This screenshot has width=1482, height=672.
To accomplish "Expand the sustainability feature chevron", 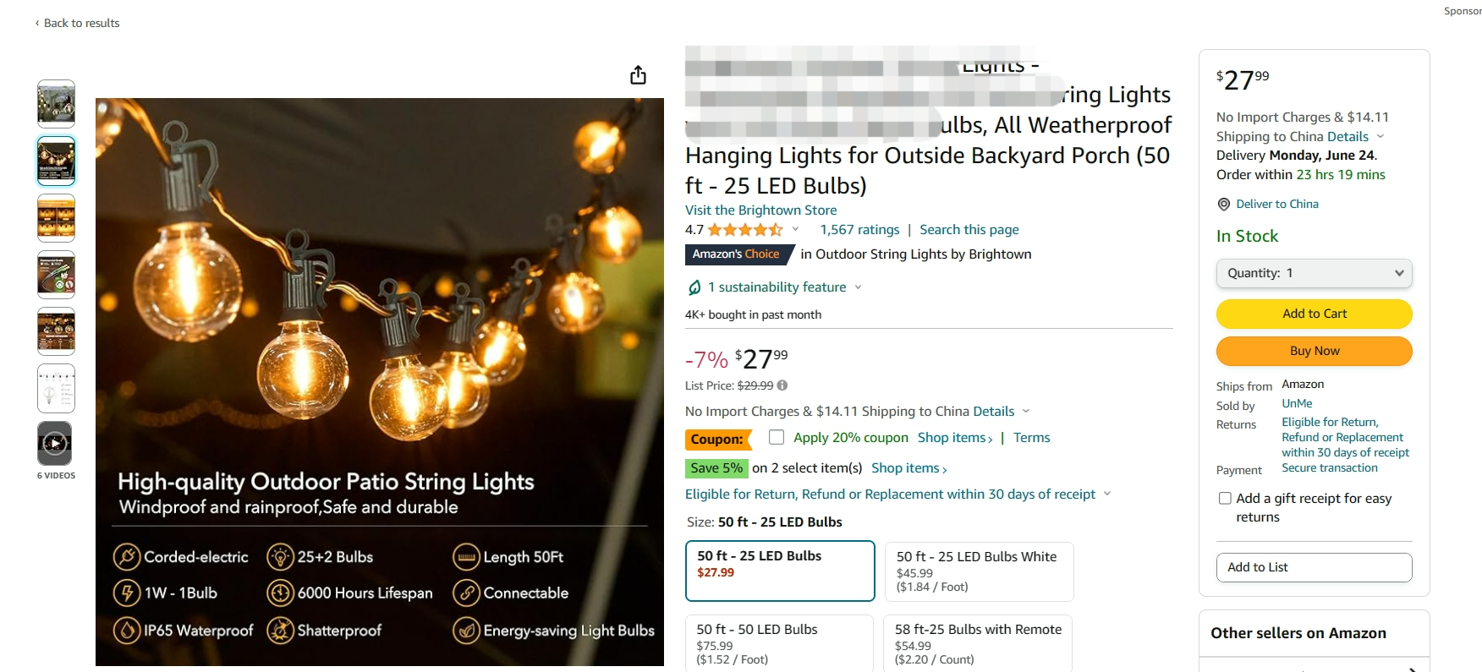I will click(859, 287).
